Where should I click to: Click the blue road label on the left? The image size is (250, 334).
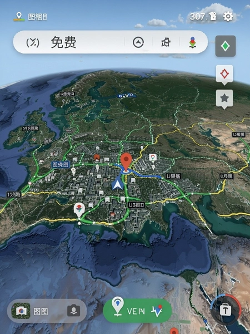(61, 165)
